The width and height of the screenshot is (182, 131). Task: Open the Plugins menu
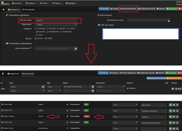57,3
